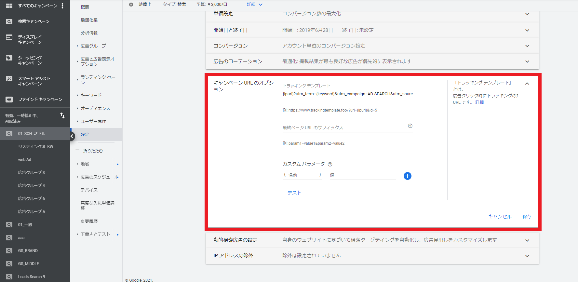Select the リスティング系_KW ad group
The image size is (578, 282).
(x=36, y=147)
